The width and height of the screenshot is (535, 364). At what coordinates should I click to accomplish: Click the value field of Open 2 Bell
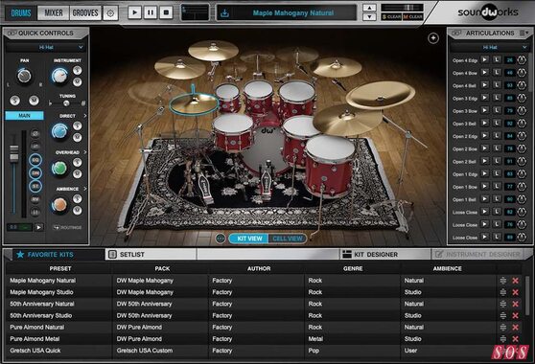(509, 161)
